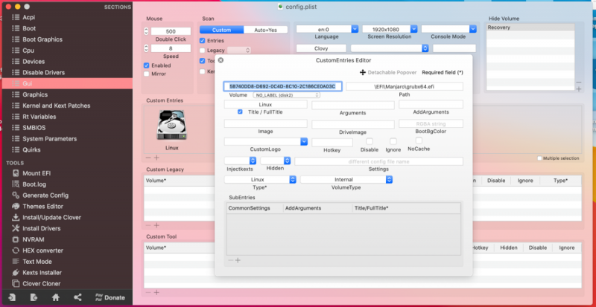Toggle the Mouse Enabled checkbox
This screenshot has height=307, width=596.
click(x=146, y=65)
